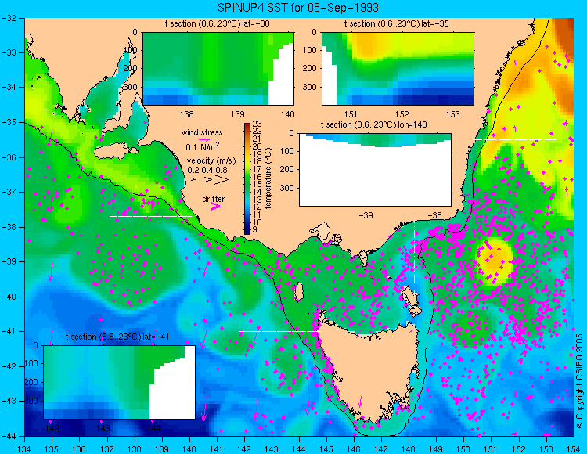Screen dimensions: 587x454
Task: Click the 150 tick on main longitude axis
Action: click(464, 449)
